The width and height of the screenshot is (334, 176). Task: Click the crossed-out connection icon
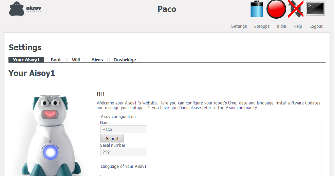[296, 9]
